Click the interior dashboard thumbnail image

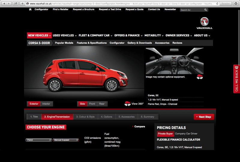(x=175, y=61)
